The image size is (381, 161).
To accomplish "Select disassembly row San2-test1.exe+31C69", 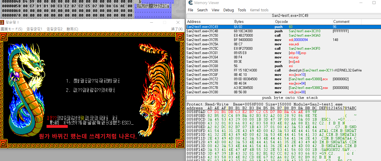I will 284,70.
